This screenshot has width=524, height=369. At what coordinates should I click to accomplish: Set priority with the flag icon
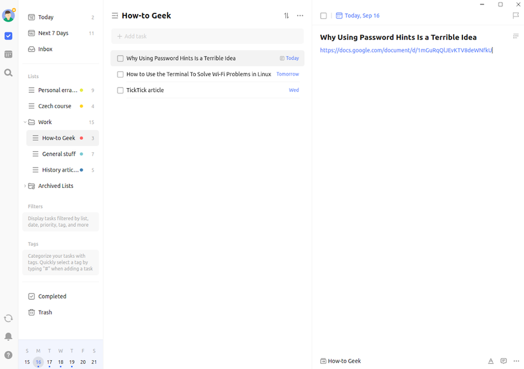(x=516, y=16)
